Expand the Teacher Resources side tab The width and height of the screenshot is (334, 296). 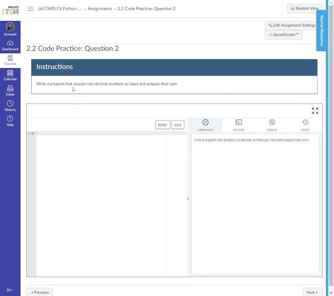coord(322,31)
